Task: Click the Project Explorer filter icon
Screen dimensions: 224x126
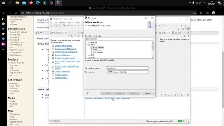Action: (x=75, y=36)
